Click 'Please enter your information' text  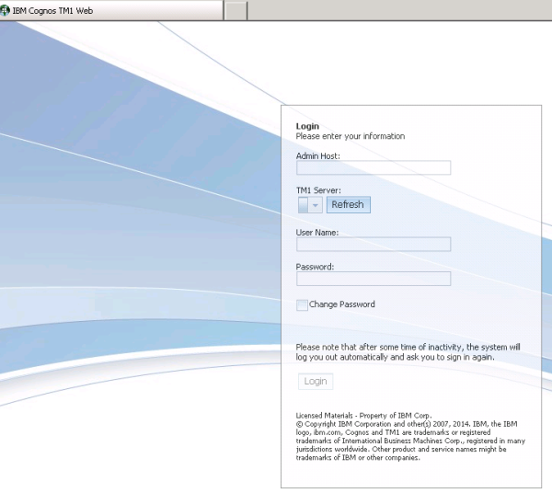351,136
